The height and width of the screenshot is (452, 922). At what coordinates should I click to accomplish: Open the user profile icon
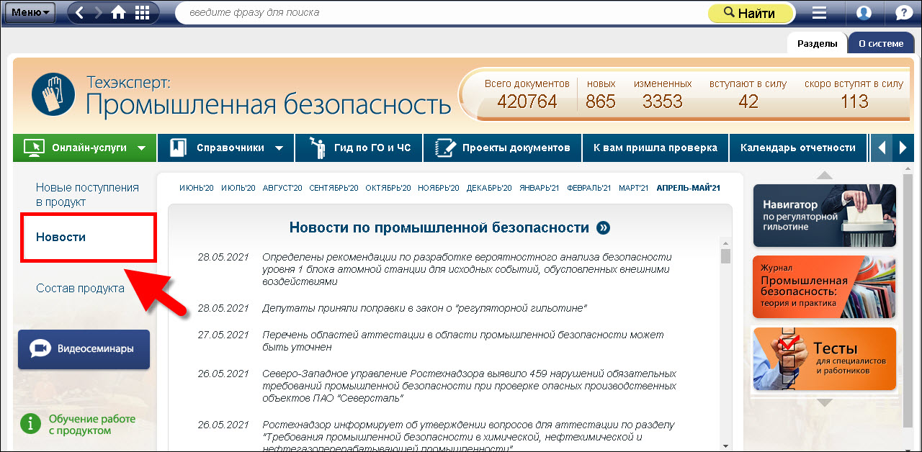(x=864, y=13)
